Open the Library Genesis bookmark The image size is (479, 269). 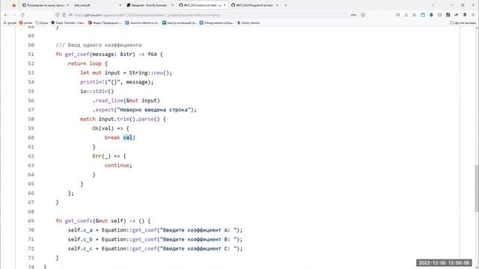point(248,23)
